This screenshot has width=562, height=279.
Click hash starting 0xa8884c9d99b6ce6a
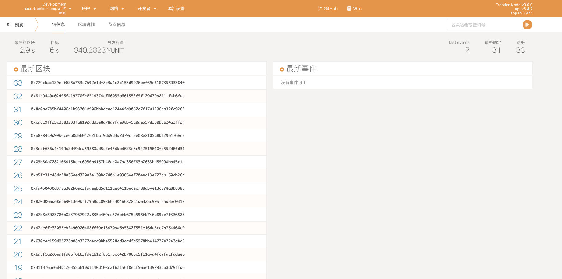tap(108, 135)
